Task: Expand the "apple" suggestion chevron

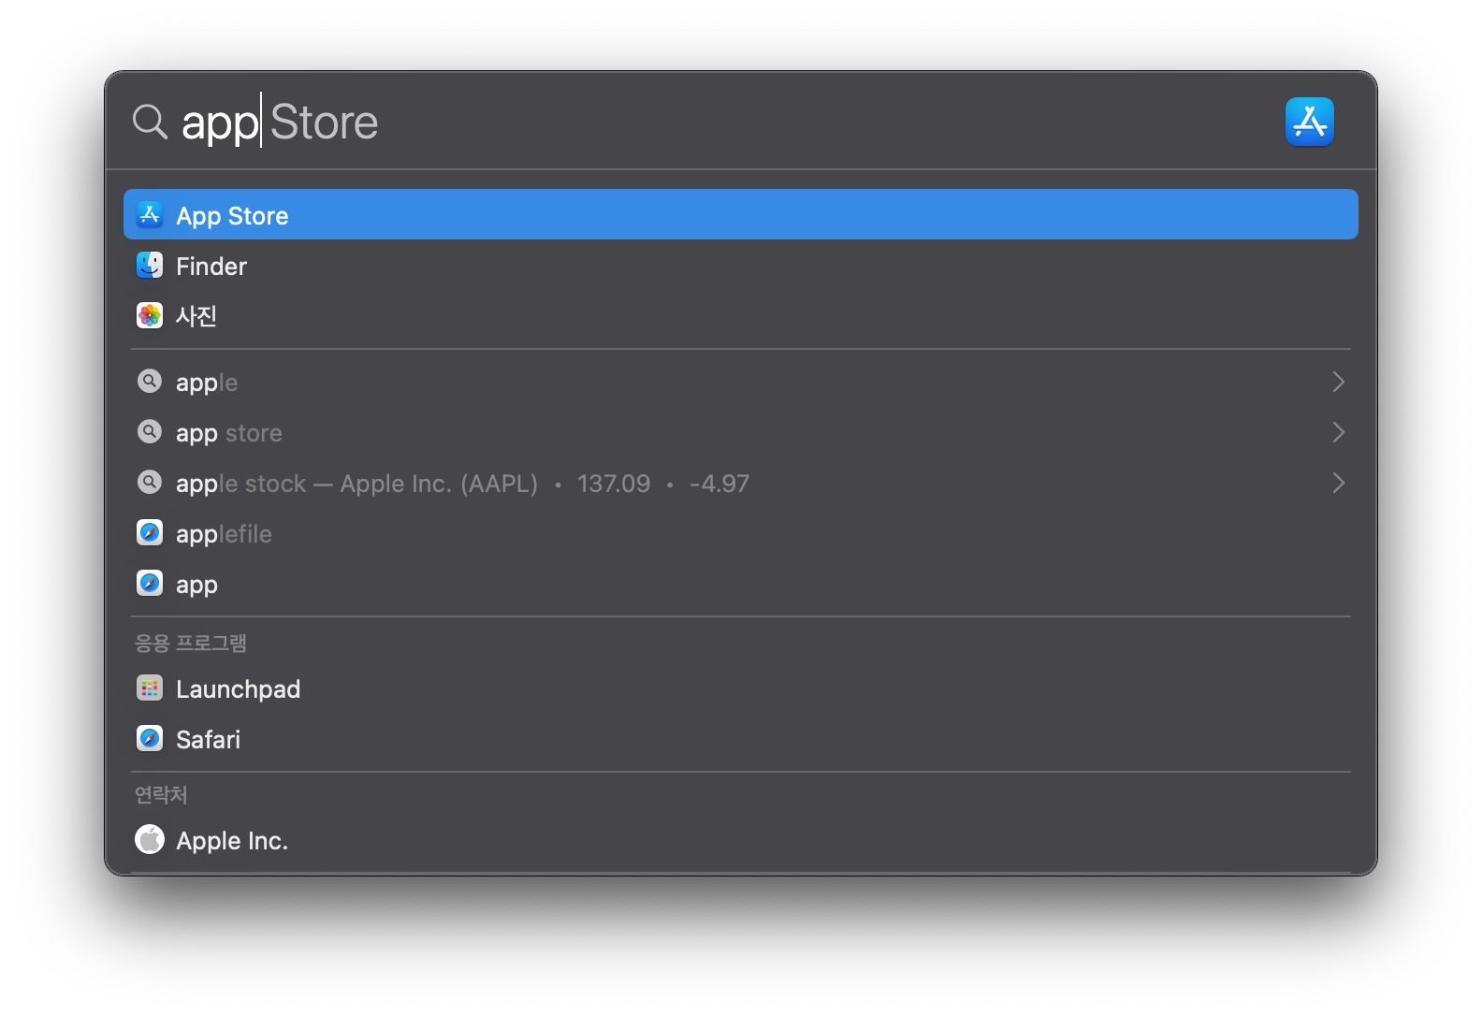Action: [x=1338, y=382]
